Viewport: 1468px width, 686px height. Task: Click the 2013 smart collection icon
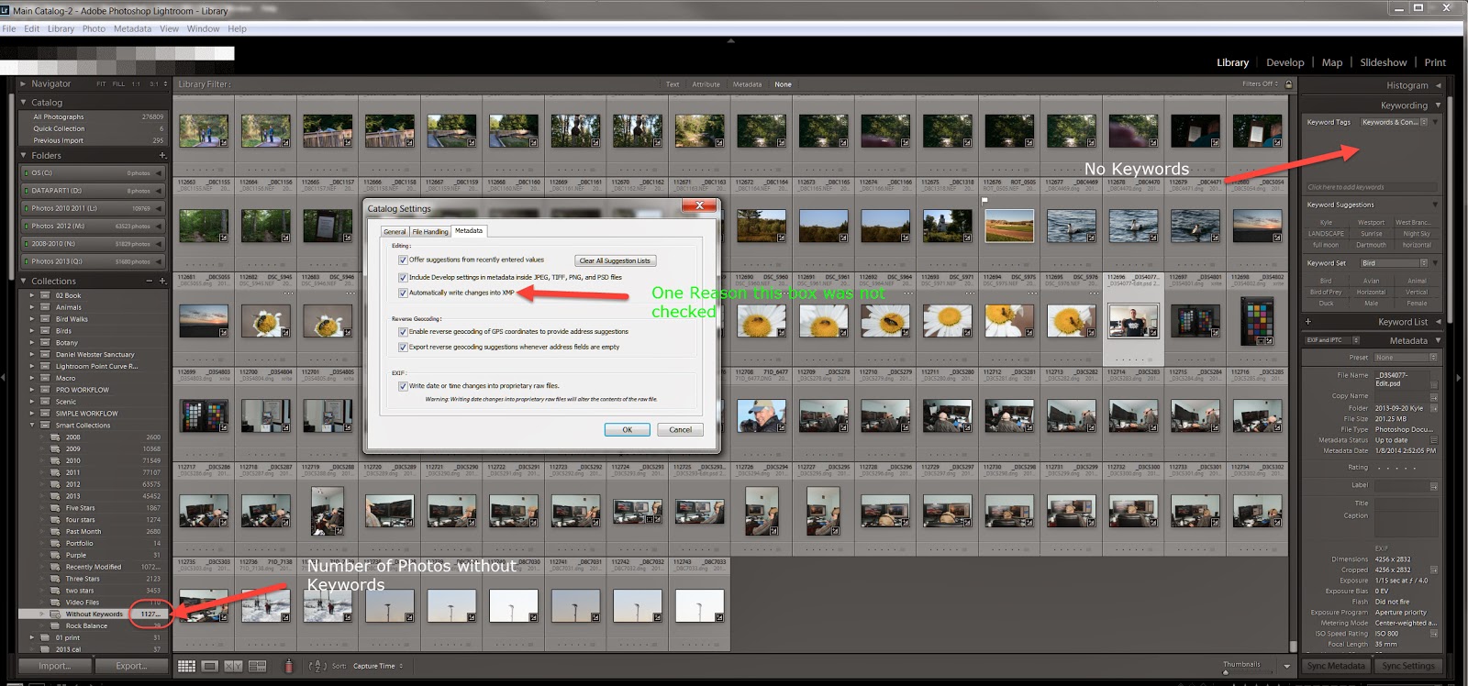pos(55,496)
